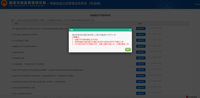
Task: Choose file for 5.4 产品技术要求 row
Action: pos(141,81)
